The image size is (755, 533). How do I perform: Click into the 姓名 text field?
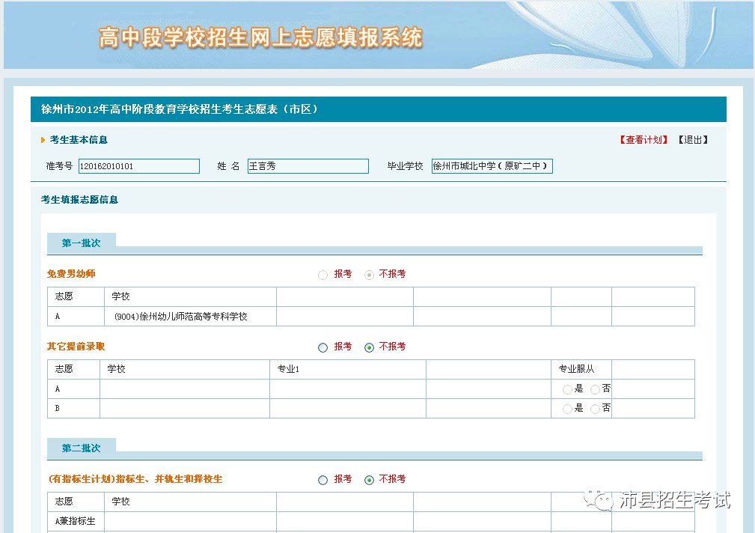pos(308,166)
